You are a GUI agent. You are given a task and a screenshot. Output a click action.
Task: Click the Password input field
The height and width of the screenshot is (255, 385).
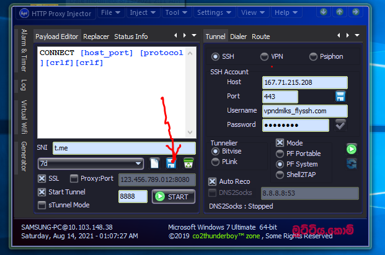coord(296,125)
